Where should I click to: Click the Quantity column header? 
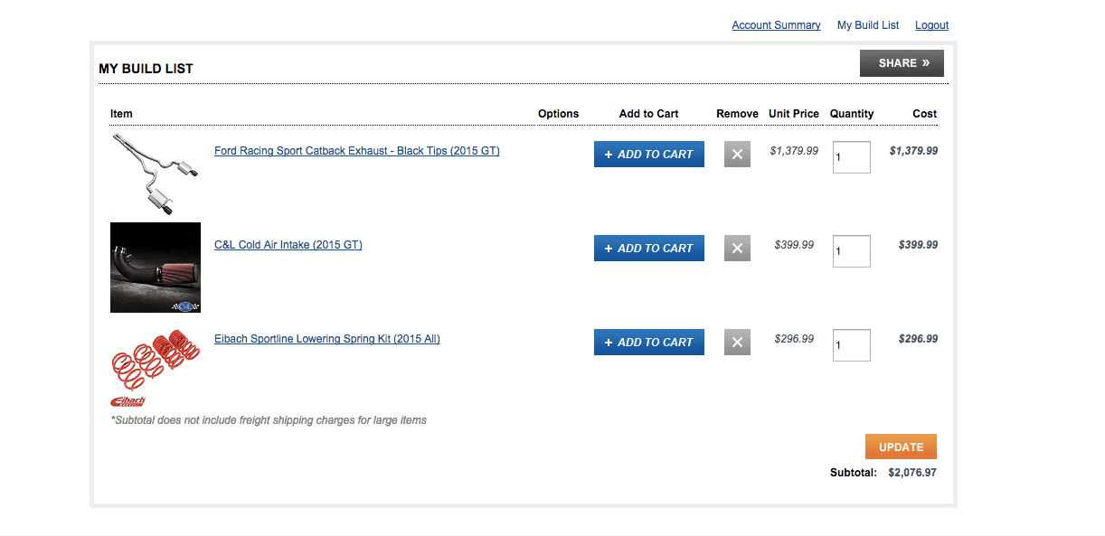[852, 114]
